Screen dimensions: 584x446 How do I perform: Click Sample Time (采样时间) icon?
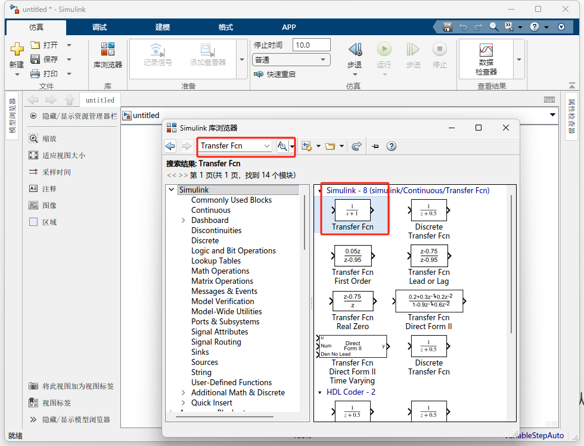tap(33, 172)
